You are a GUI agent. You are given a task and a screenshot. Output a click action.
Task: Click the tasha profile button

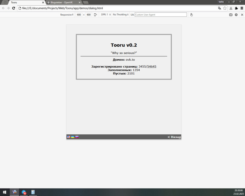(x=221, y=2)
